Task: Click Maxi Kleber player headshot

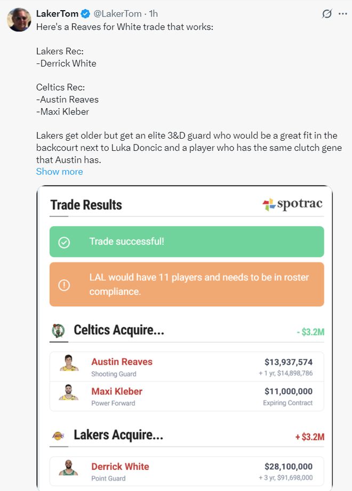Action: (x=69, y=392)
